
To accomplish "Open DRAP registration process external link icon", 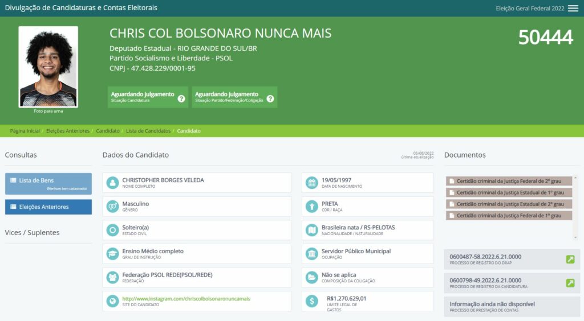I will 570,260.
